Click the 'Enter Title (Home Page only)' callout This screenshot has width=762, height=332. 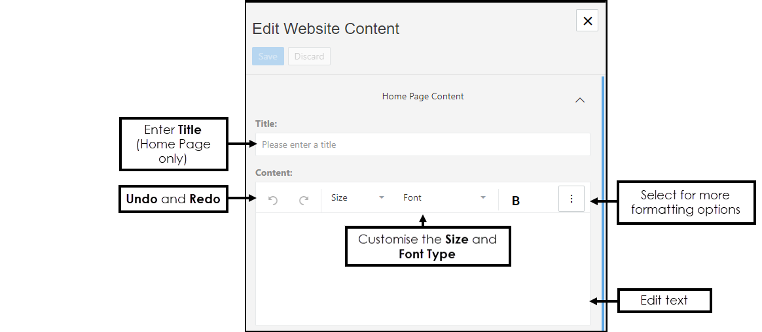click(173, 144)
